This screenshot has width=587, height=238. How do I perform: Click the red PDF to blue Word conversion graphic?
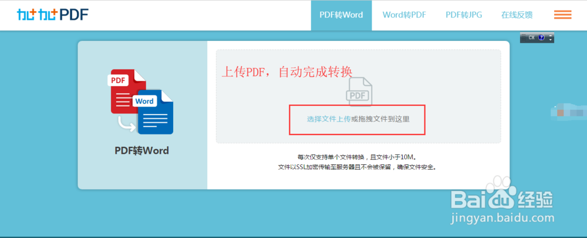pos(141,102)
